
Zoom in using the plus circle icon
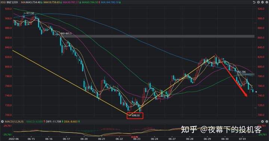259,2
